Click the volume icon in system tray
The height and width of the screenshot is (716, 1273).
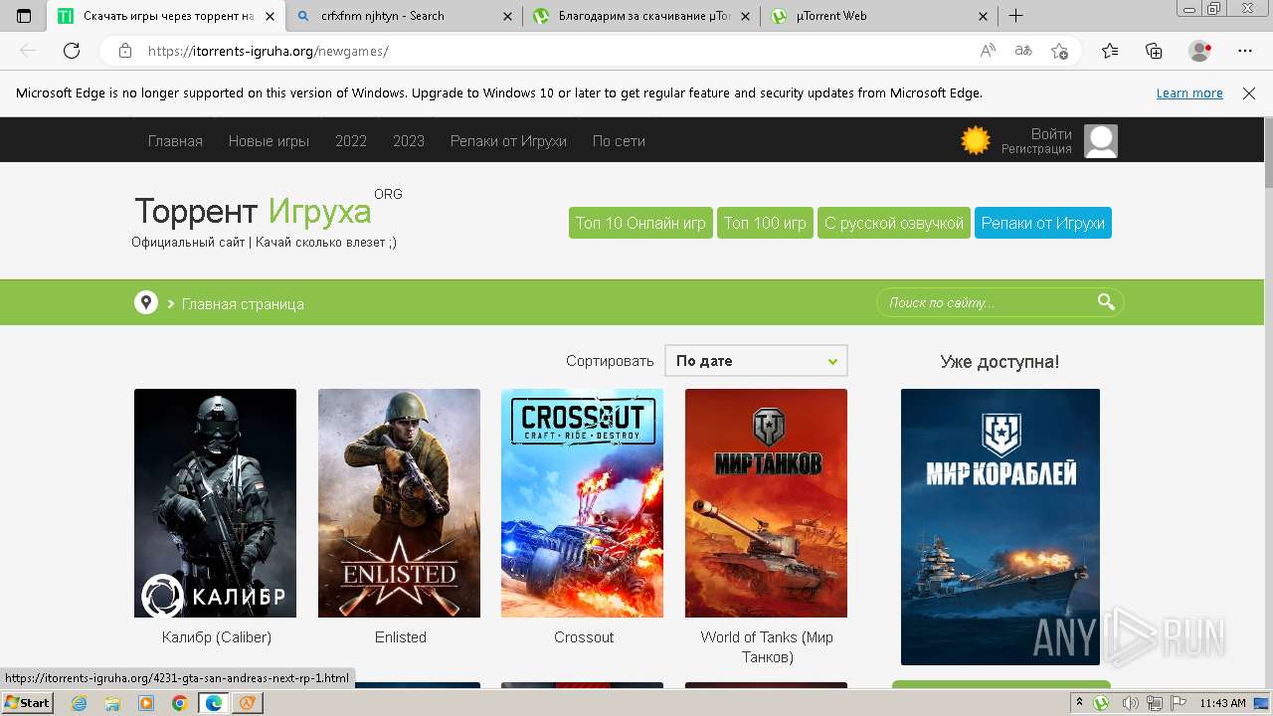(x=1130, y=703)
